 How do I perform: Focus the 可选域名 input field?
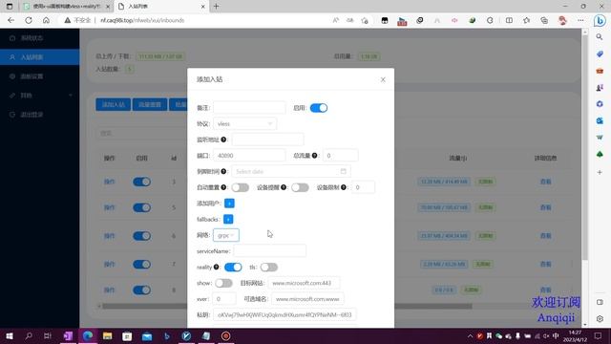click(307, 299)
